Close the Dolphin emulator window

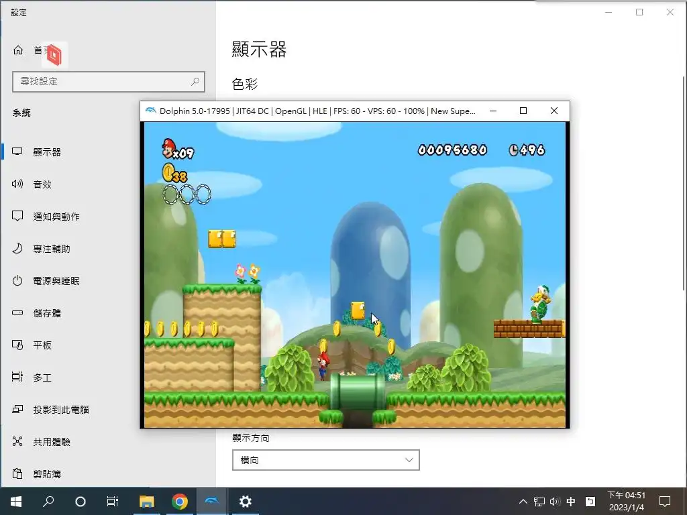point(553,111)
